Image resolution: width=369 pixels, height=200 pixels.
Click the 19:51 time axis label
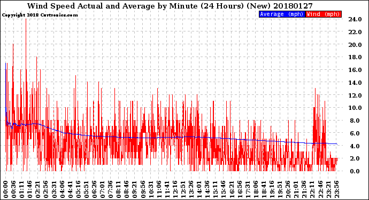280,189
